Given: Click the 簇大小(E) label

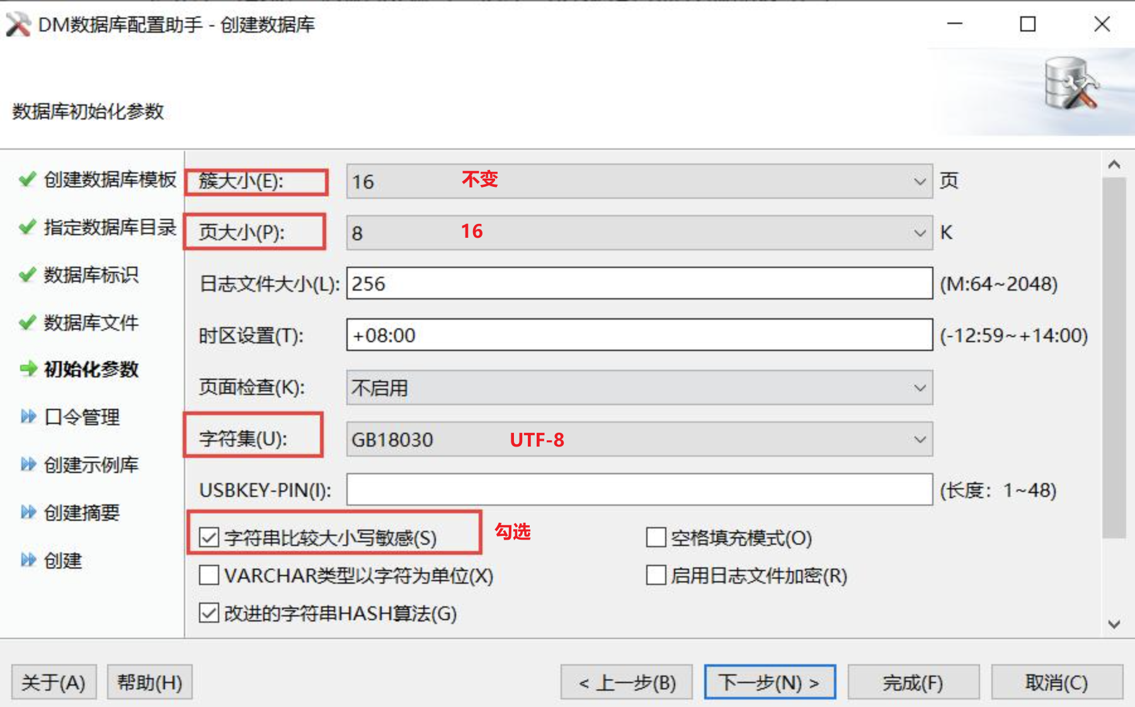Looking at the screenshot, I should coord(241,181).
